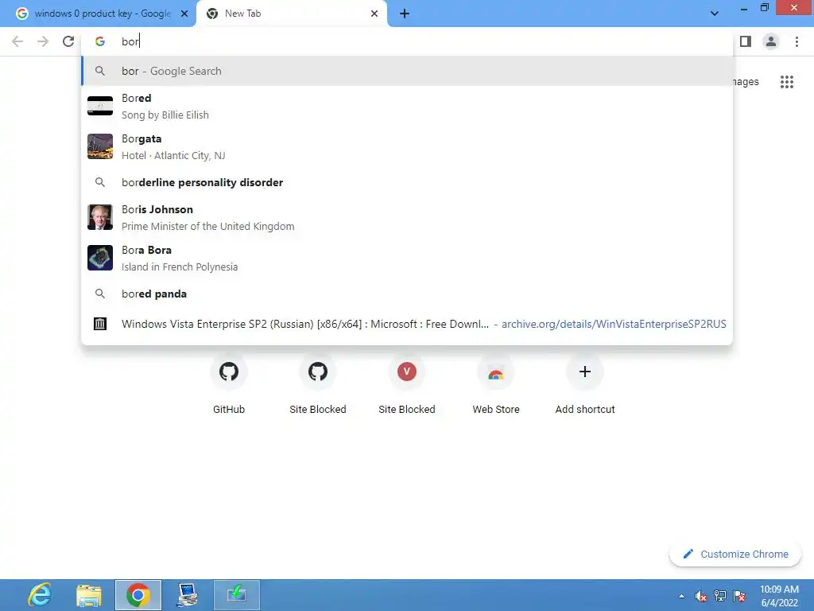The image size is (814, 611).
Task: Open Windows Vista Enterprise SP2 archive.org suggestion
Action: [x=407, y=324]
